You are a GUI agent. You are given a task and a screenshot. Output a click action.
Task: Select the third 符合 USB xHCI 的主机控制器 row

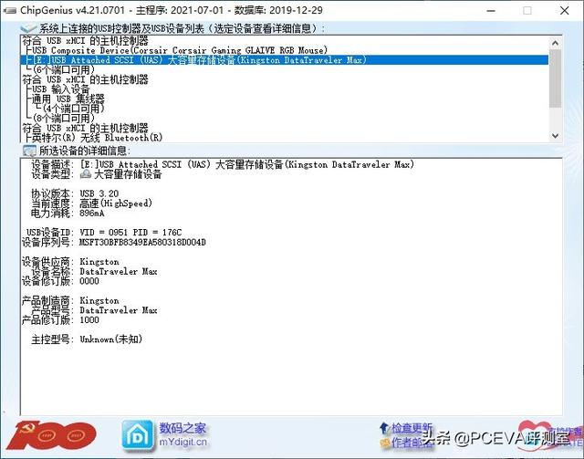[85, 128]
